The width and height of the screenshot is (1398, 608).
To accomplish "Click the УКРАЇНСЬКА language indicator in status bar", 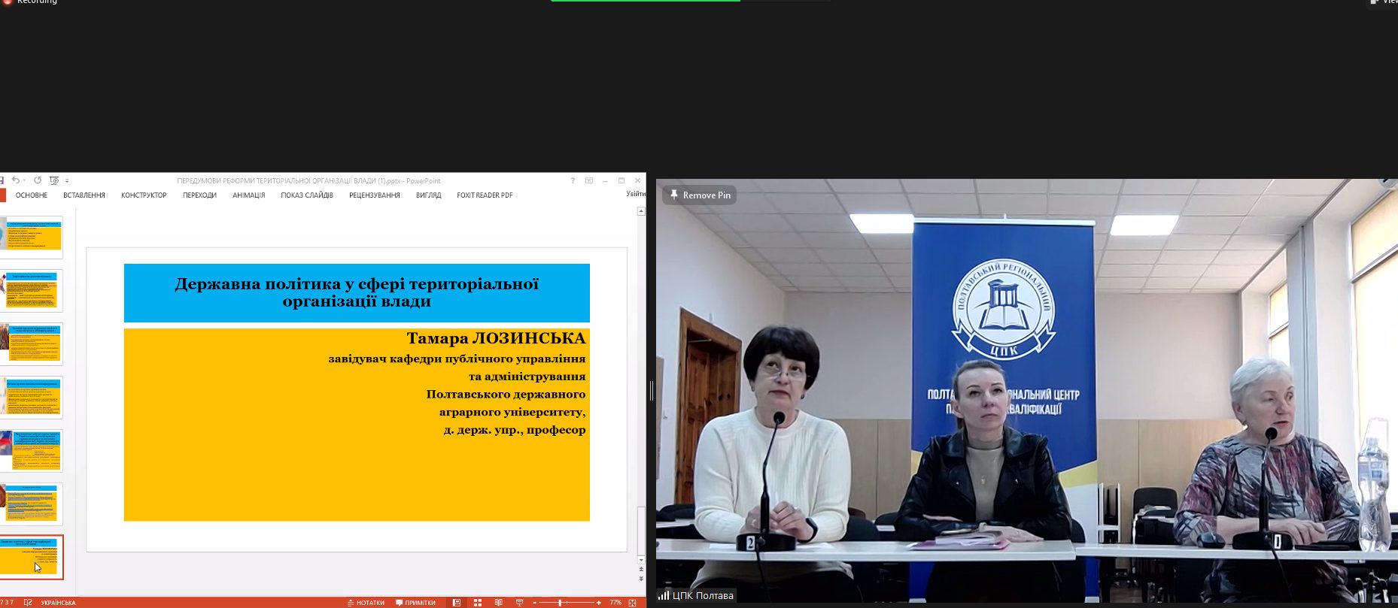I will click(x=58, y=603).
